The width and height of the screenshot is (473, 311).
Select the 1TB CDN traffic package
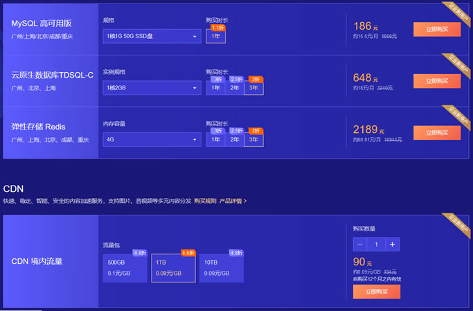pyautogui.click(x=172, y=269)
